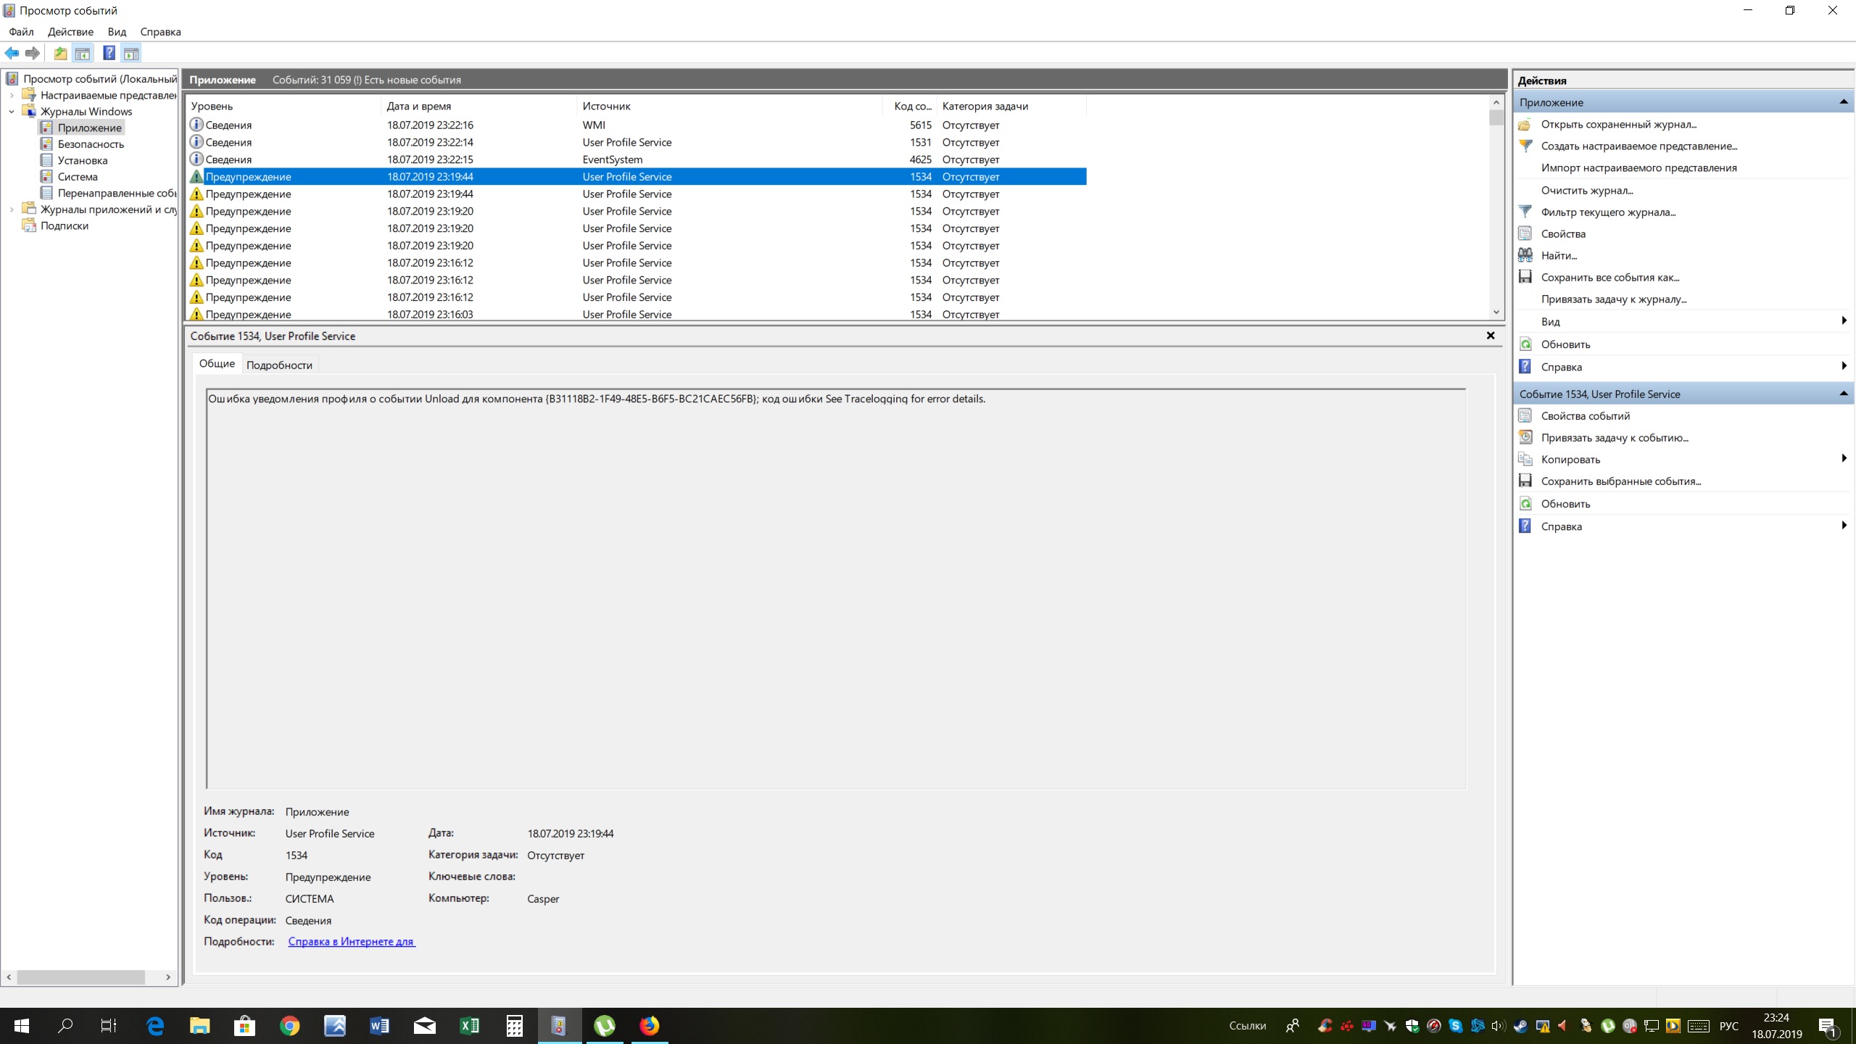1856x1044 pixels.
Task: Click the funnel icon next to Фильтр текущего журнала
Action: pos(1525,212)
